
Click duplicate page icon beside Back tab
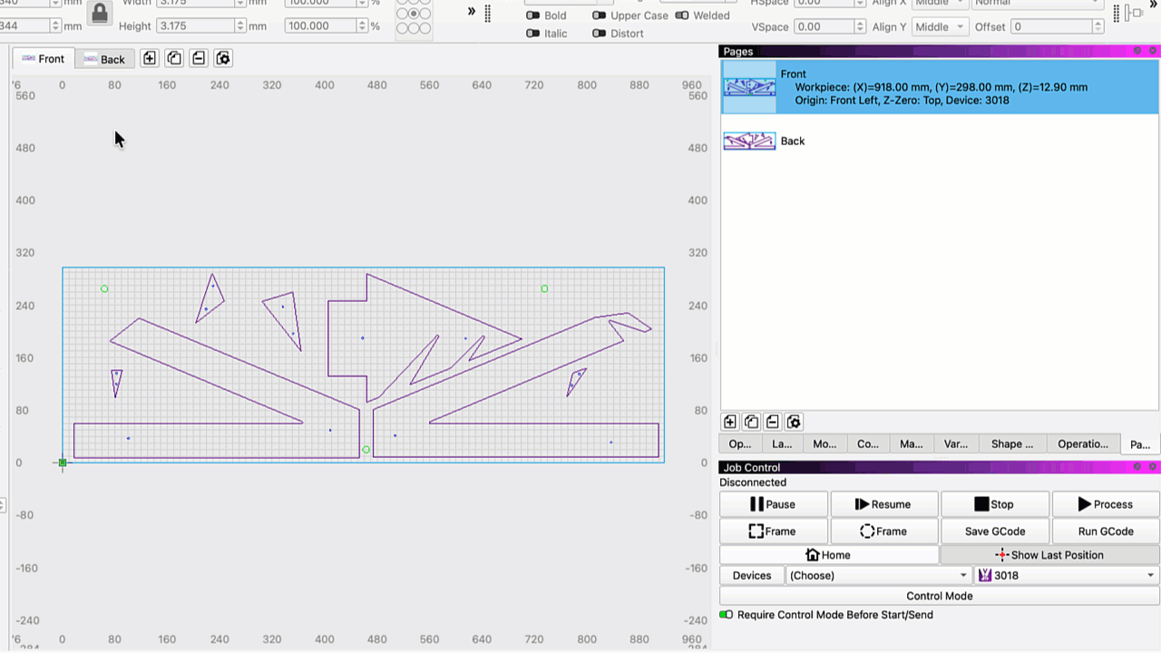[174, 58]
